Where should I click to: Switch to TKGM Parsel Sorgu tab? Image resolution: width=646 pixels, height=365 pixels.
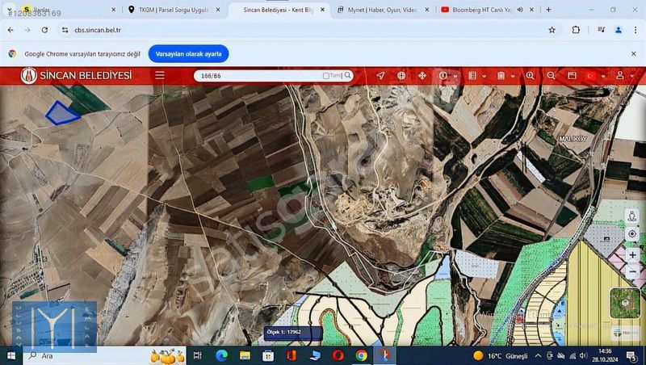pyautogui.click(x=173, y=10)
